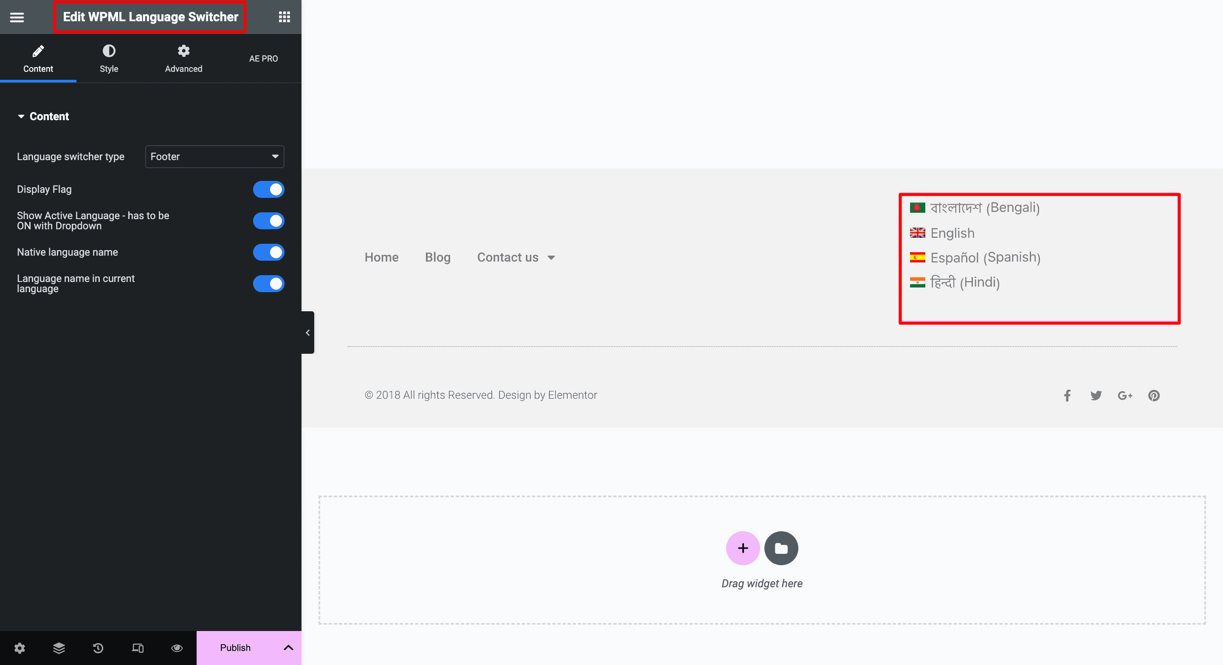Click the Bangladesh flag icon

[917, 207]
